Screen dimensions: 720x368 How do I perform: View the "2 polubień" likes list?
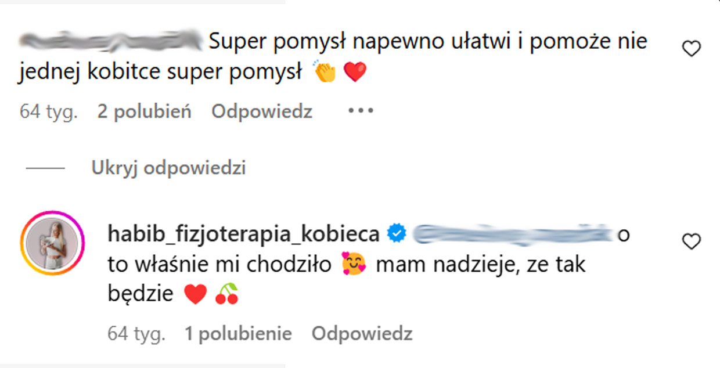click(x=144, y=111)
